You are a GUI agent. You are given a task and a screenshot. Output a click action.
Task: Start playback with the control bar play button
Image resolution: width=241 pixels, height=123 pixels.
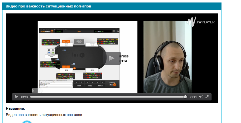coord(16,97)
